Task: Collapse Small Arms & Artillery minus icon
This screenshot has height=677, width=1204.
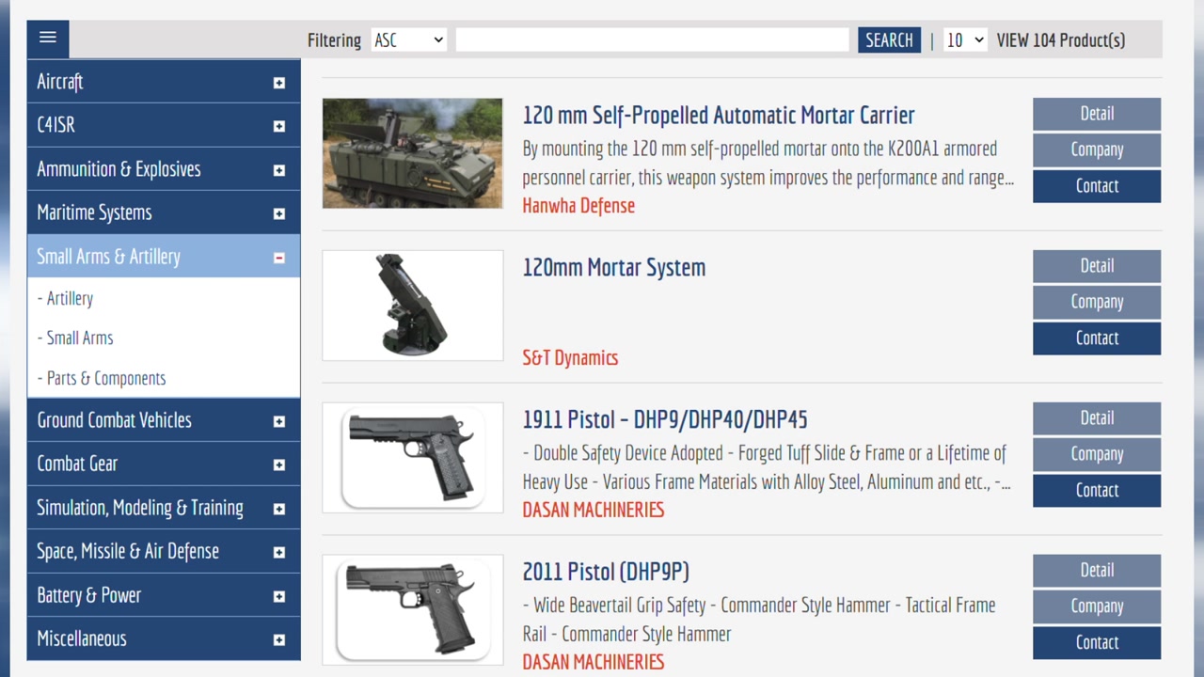Action: pos(279,258)
